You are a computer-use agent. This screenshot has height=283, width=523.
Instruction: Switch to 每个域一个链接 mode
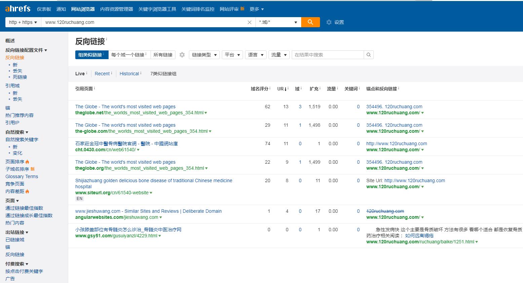[129, 55]
